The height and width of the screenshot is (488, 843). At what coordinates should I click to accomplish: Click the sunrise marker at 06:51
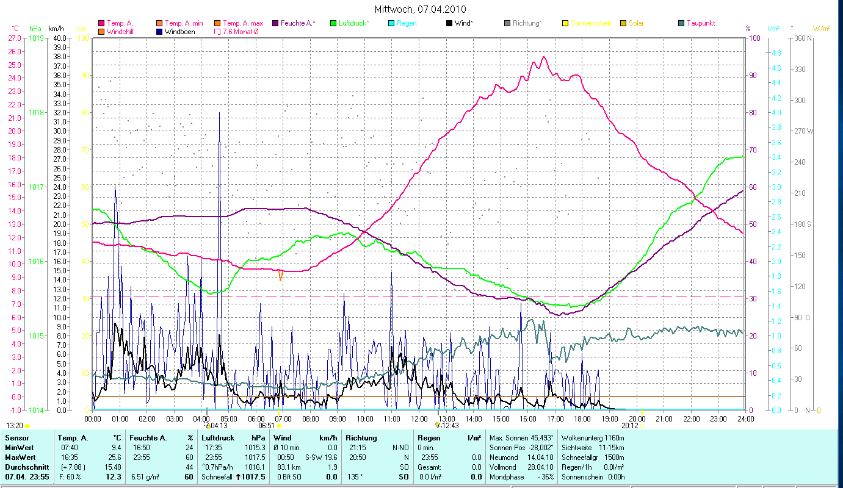(278, 425)
